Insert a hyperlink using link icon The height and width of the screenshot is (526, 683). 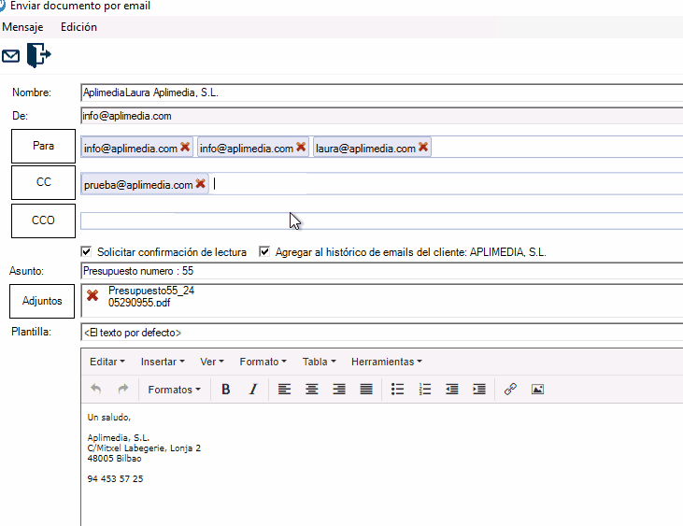510,390
